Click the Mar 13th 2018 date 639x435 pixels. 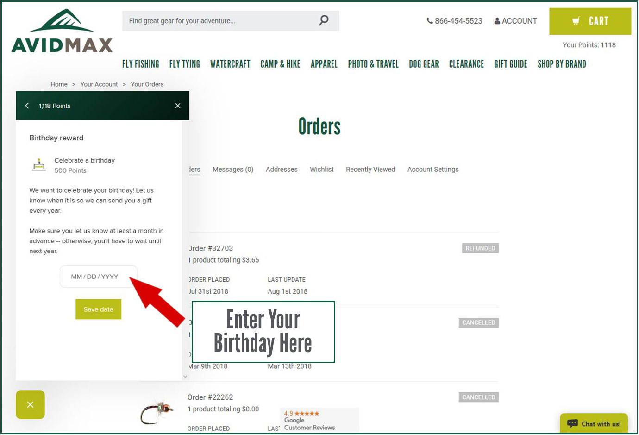point(290,366)
